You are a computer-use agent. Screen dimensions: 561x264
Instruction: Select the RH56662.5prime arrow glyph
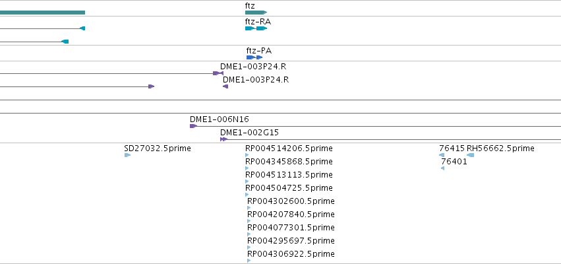coord(471,155)
